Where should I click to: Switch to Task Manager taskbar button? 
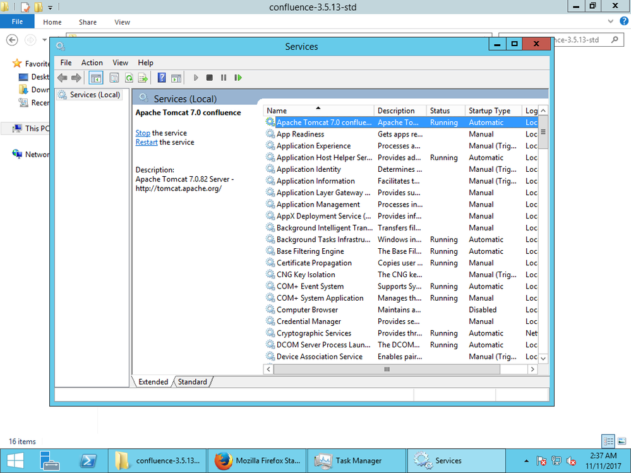point(357,460)
